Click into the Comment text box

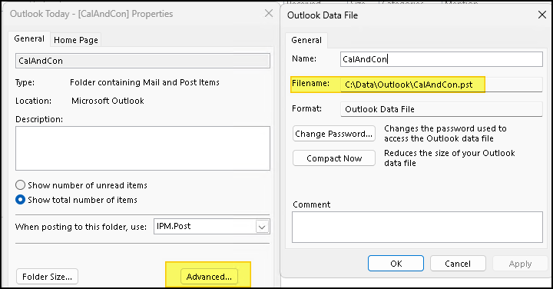(417, 227)
